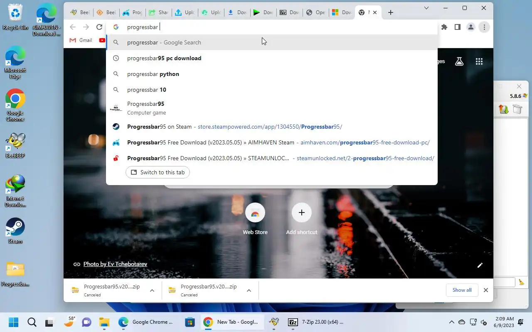
Task: Open the YouTube bookmark icon
Action: point(102,40)
